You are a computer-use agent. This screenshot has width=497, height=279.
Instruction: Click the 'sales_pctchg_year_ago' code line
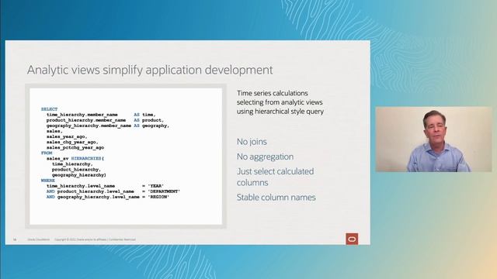pos(75,148)
